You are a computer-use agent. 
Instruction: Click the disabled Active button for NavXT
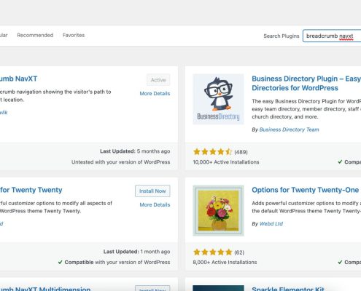pos(158,80)
